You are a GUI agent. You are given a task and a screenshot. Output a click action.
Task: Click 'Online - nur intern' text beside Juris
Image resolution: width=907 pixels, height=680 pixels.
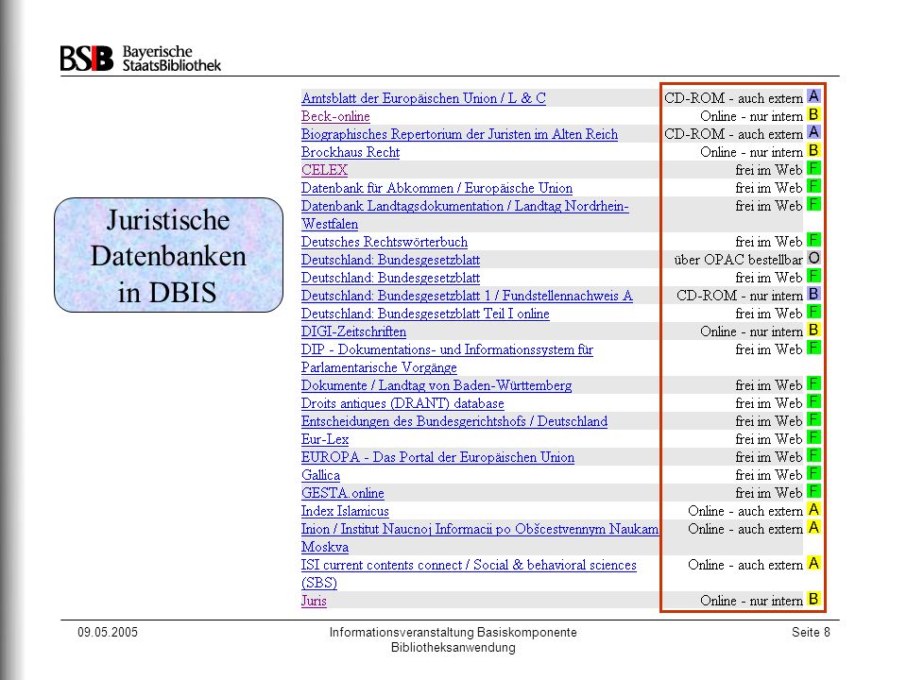[751, 601]
